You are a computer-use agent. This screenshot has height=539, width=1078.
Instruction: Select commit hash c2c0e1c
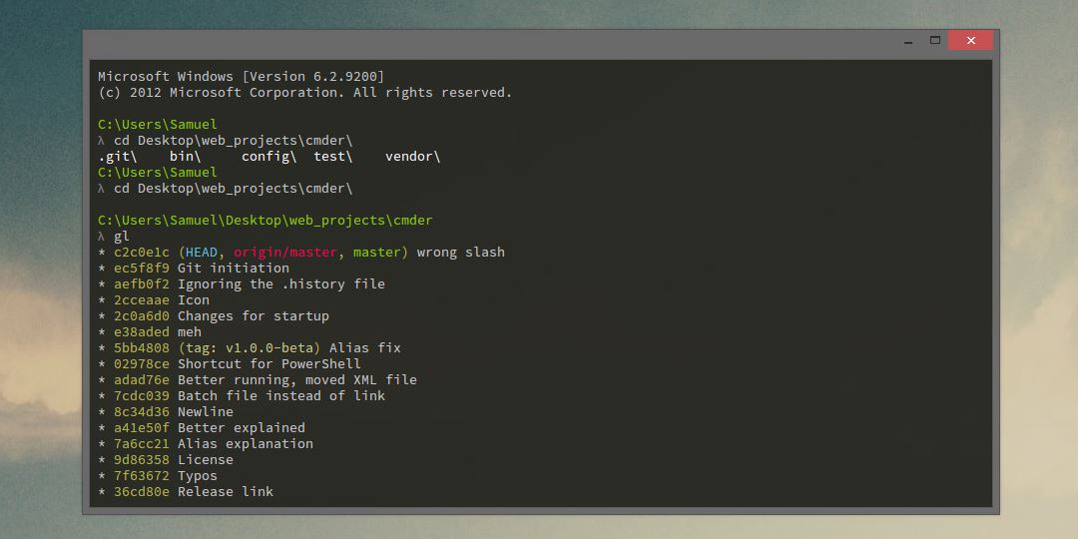[x=142, y=253]
